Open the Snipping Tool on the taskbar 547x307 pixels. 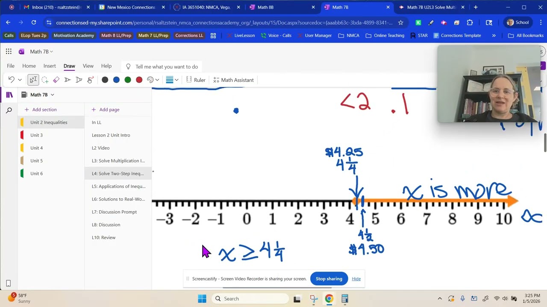click(x=313, y=298)
